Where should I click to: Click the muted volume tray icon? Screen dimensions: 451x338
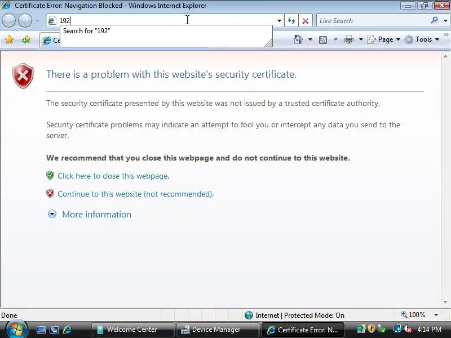pos(408,329)
